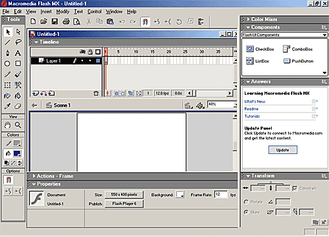Select the Pencil tool
The height and width of the screenshot is (237, 329).
7,74
